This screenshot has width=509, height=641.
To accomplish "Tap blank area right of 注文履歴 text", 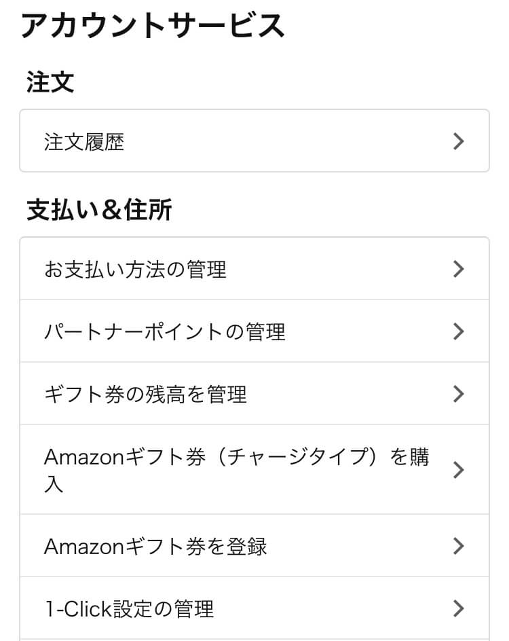I will click(x=286, y=141).
